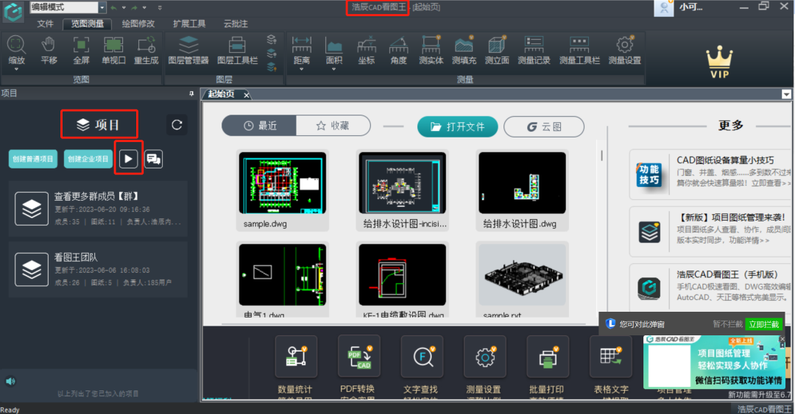The width and height of the screenshot is (795, 414).
Task: Select the 面积 area measure tool
Action: click(333, 50)
